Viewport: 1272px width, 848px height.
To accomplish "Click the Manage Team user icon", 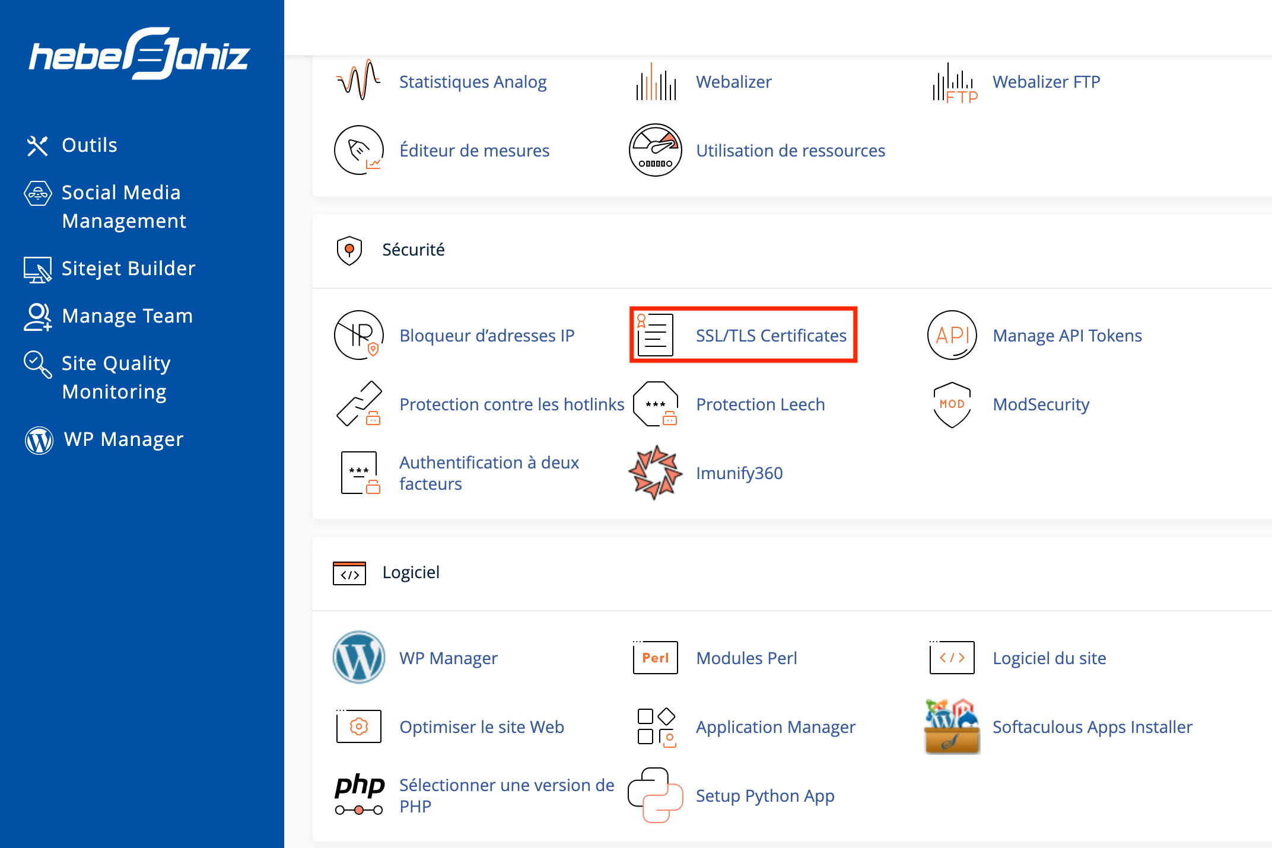I will 37,317.
